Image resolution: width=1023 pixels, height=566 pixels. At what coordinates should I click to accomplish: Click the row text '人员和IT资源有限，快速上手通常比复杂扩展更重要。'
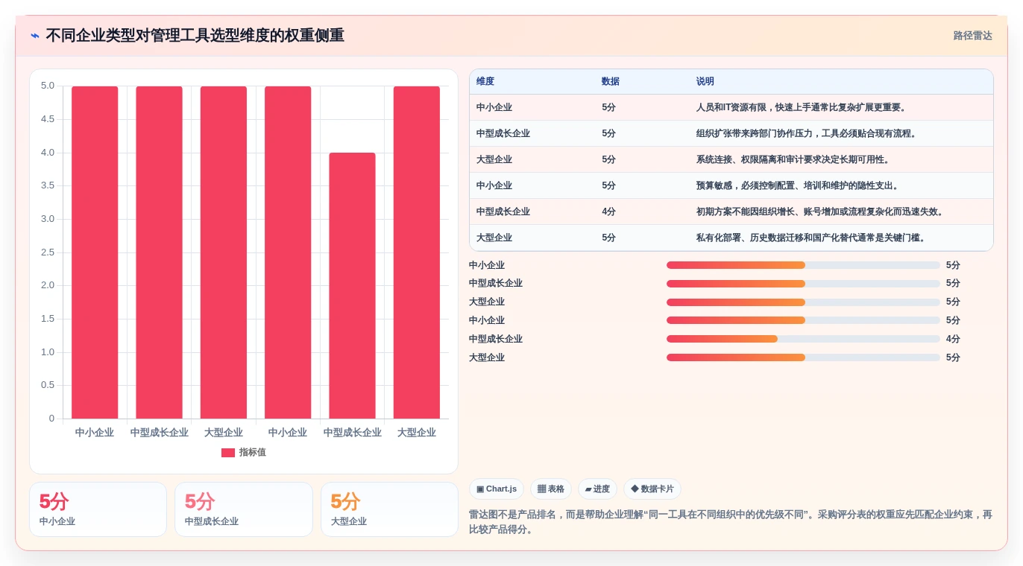click(x=802, y=108)
